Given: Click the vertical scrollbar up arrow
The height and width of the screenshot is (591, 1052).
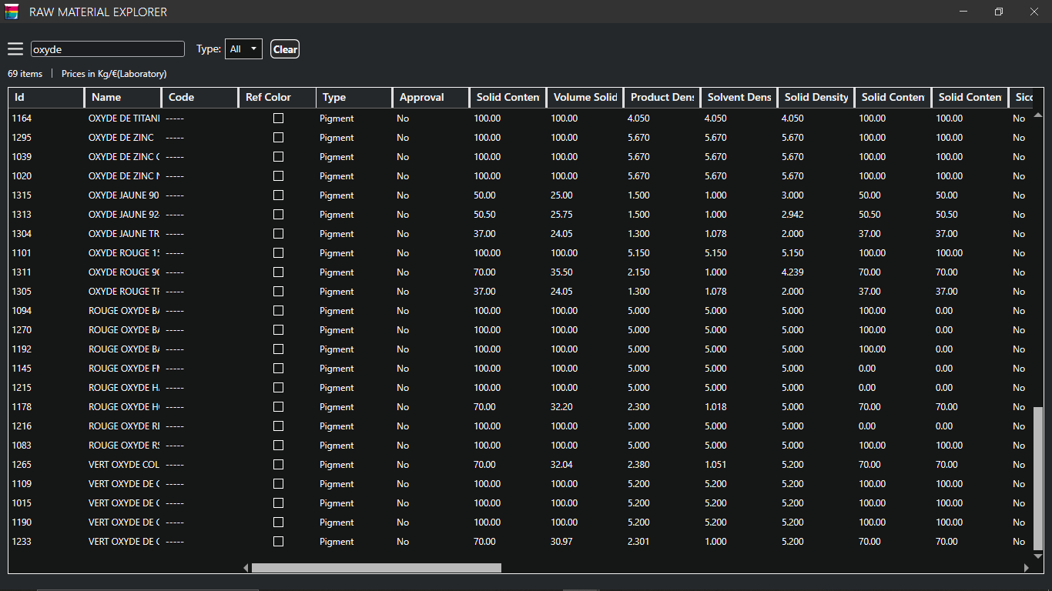Looking at the screenshot, I should tap(1037, 115).
